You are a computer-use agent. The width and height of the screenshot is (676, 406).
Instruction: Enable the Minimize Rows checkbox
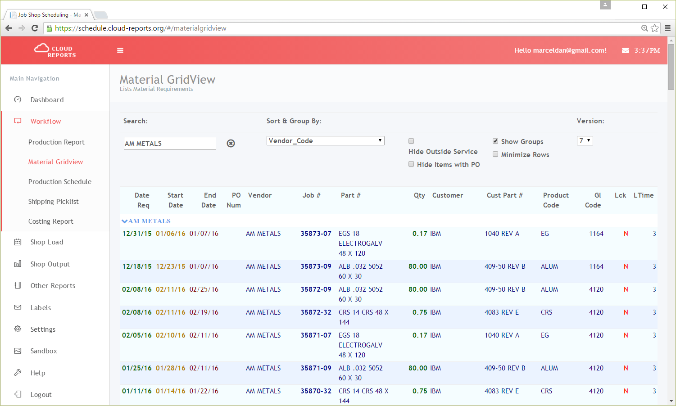point(495,154)
